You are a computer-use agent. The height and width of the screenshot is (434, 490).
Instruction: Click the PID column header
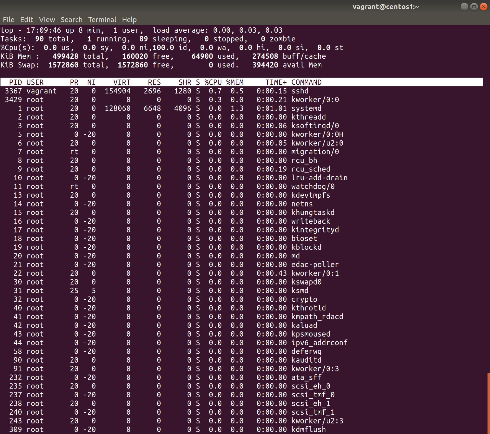[x=15, y=82]
